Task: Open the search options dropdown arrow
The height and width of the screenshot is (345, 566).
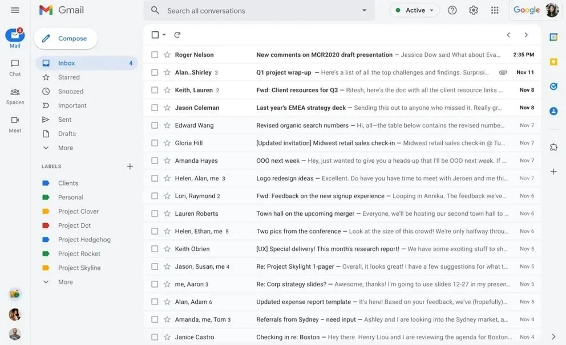Action: coord(364,10)
